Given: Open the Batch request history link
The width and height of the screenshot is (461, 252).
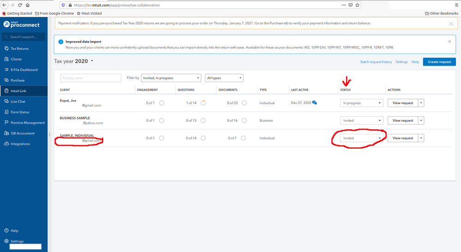Looking at the screenshot, I should click(376, 62).
